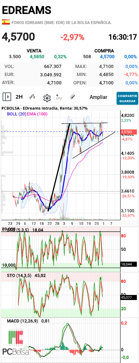The image size is (139, 363).
Task: Click the MIN value 4,4850
Action: pos(106,75)
